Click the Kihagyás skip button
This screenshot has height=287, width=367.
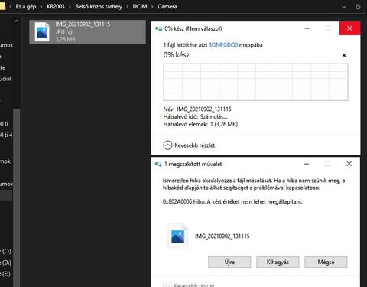[x=278, y=262]
